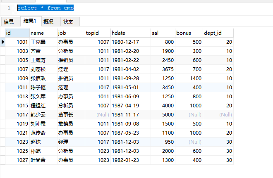Click the 经理 job cell of row 1011
The height and width of the screenshot is (178, 273).
(71, 87)
